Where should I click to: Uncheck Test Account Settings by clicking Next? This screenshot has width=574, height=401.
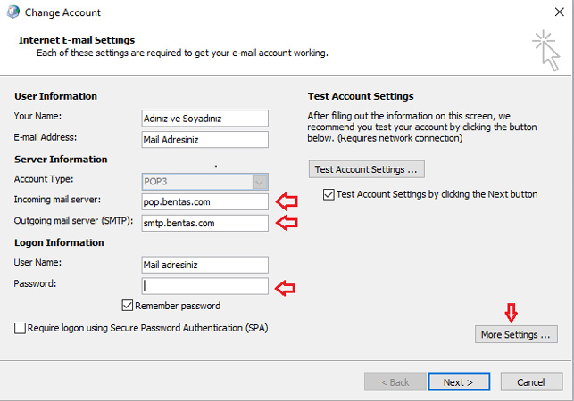(329, 194)
